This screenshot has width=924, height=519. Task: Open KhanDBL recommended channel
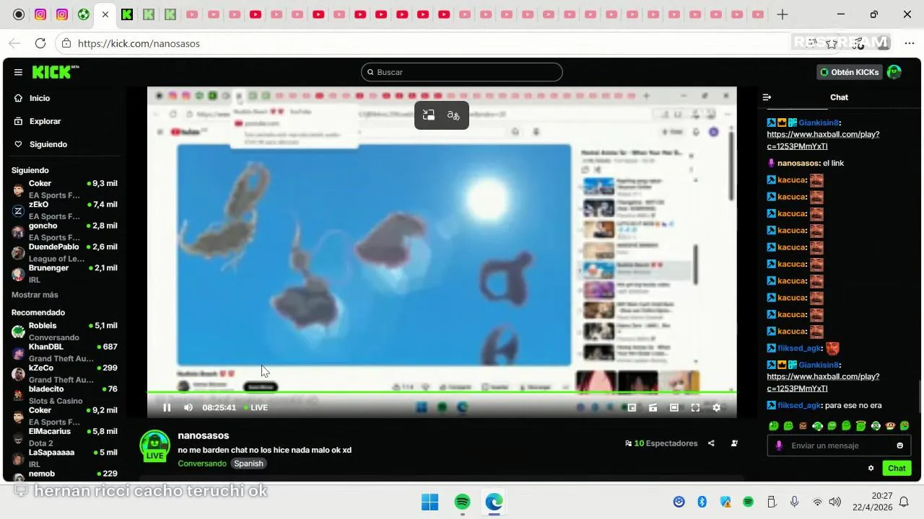64,352
